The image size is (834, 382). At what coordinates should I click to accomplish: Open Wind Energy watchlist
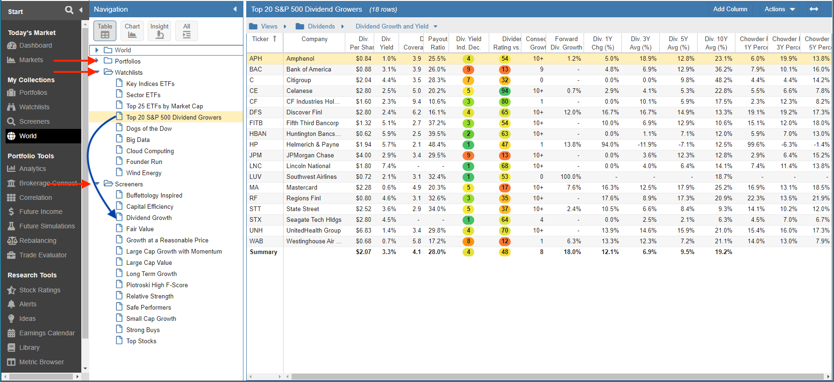[x=144, y=173]
